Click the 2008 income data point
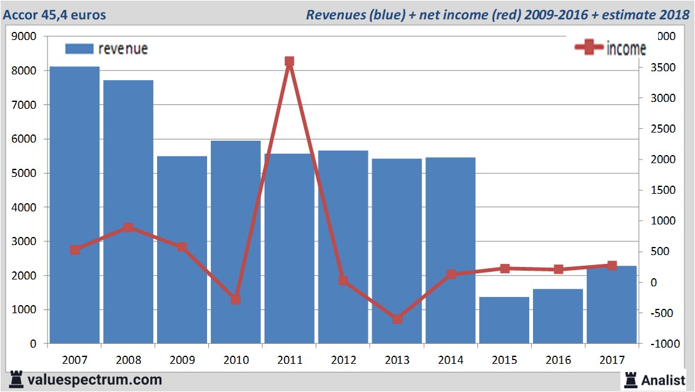 click(128, 228)
